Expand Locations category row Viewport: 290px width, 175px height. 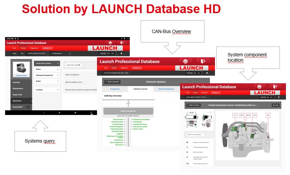[x=47, y=90]
